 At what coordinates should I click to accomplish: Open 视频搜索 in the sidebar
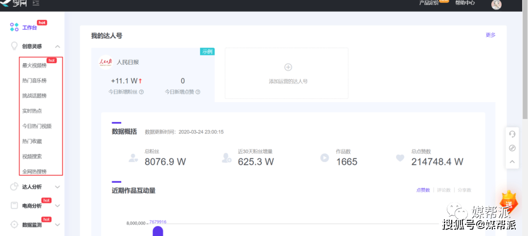[x=32, y=156]
